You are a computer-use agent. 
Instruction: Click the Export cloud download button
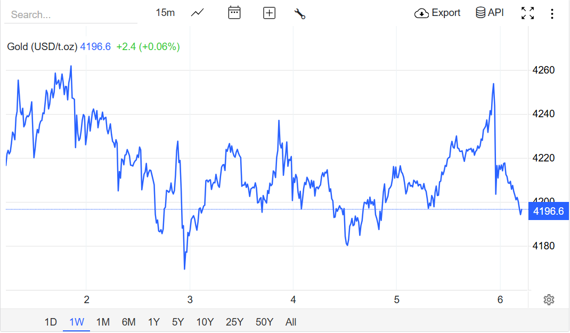pyautogui.click(x=437, y=13)
